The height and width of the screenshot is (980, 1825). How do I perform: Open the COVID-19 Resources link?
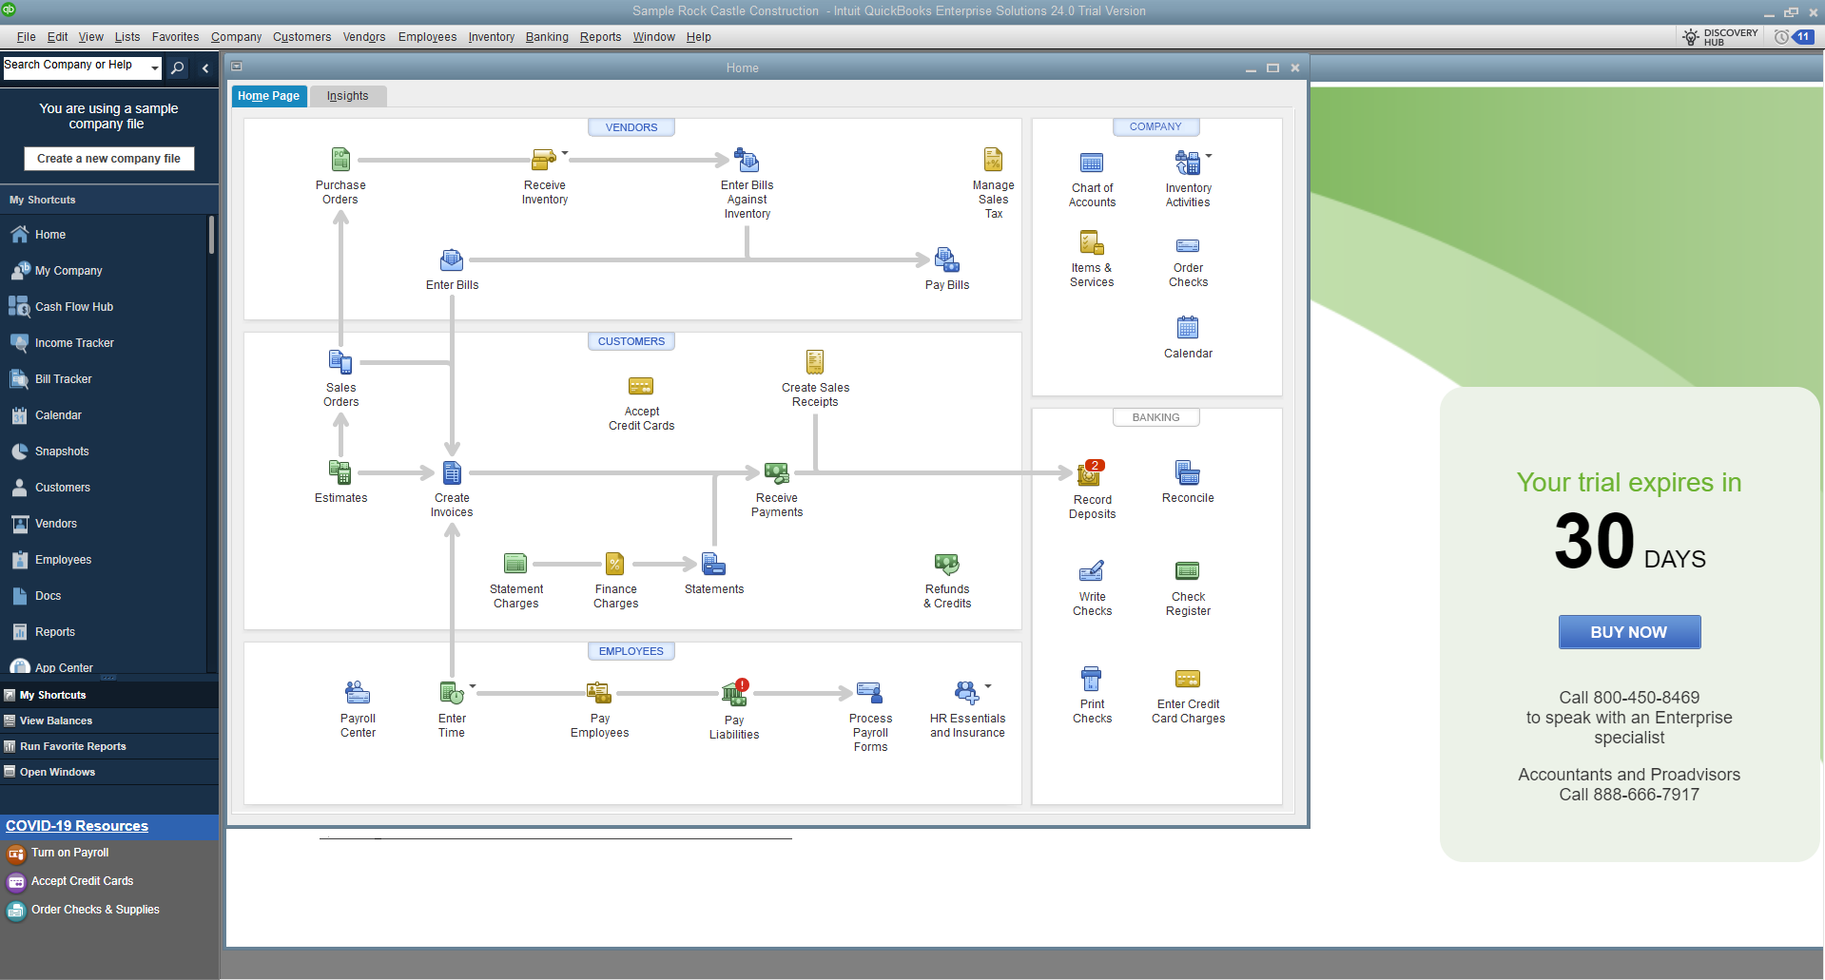(x=76, y=825)
